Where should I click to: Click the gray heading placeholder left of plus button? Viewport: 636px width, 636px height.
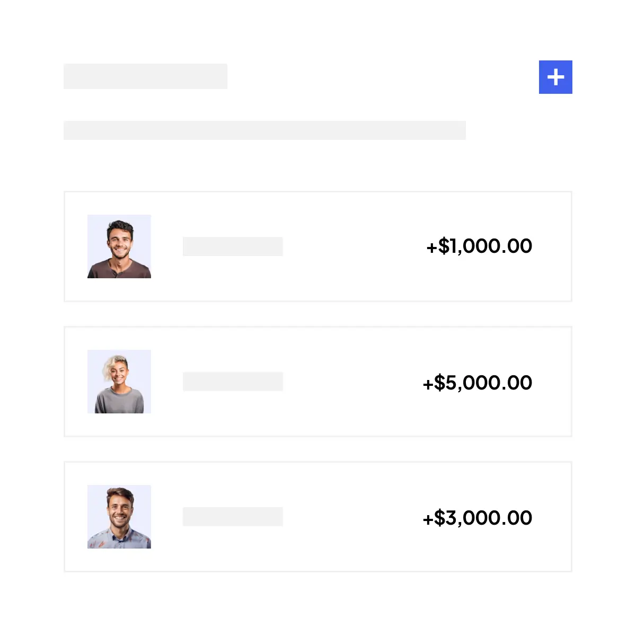[x=145, y=76]
